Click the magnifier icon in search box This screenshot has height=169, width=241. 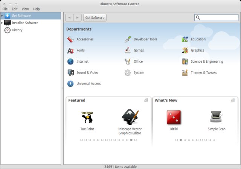tap(198, 18)
